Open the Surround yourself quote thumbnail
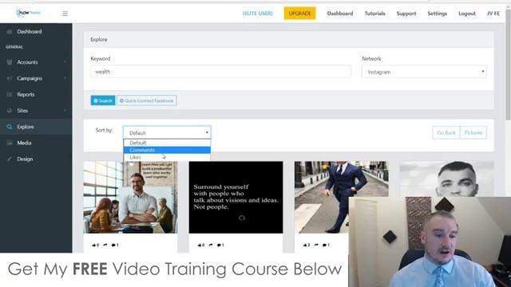 pyautogui.click(x=236, y=197)
